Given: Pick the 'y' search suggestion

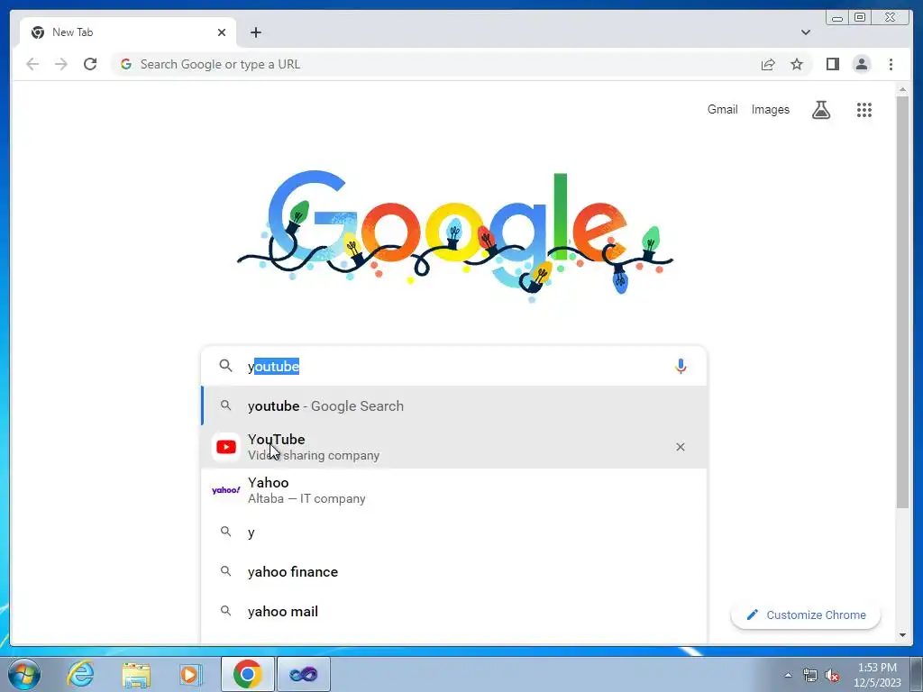Looking at the screenshot, I should pyautogui.click(x=454, y=533).
